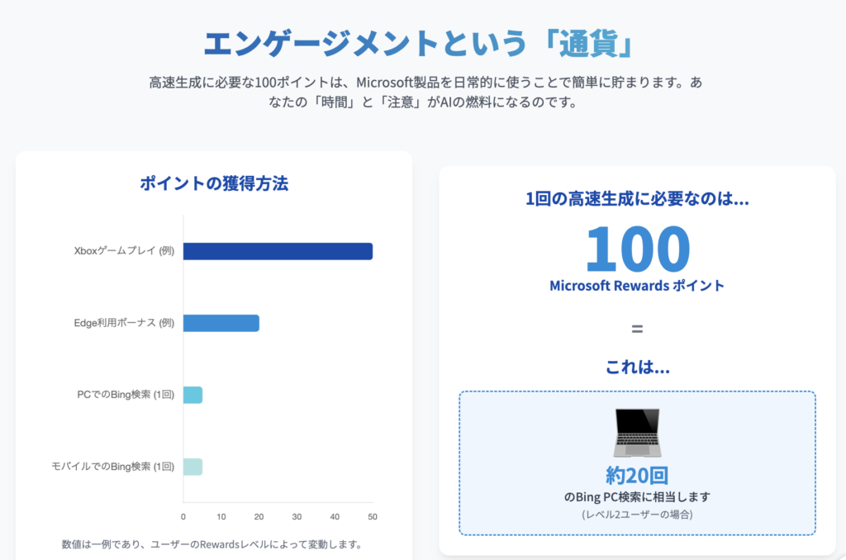Click the x-axis tick label 50

click(373, 517)
